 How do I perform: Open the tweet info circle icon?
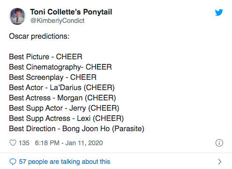[219, 143]
